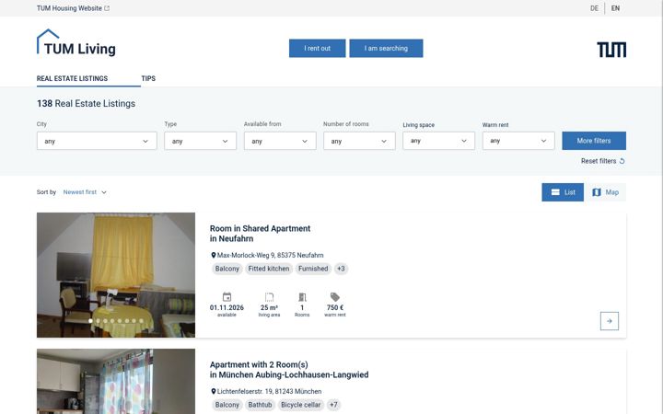Switch to Map view
This screenshot has height=414, width=663.
pyautogui.click(x=606, y=192)
